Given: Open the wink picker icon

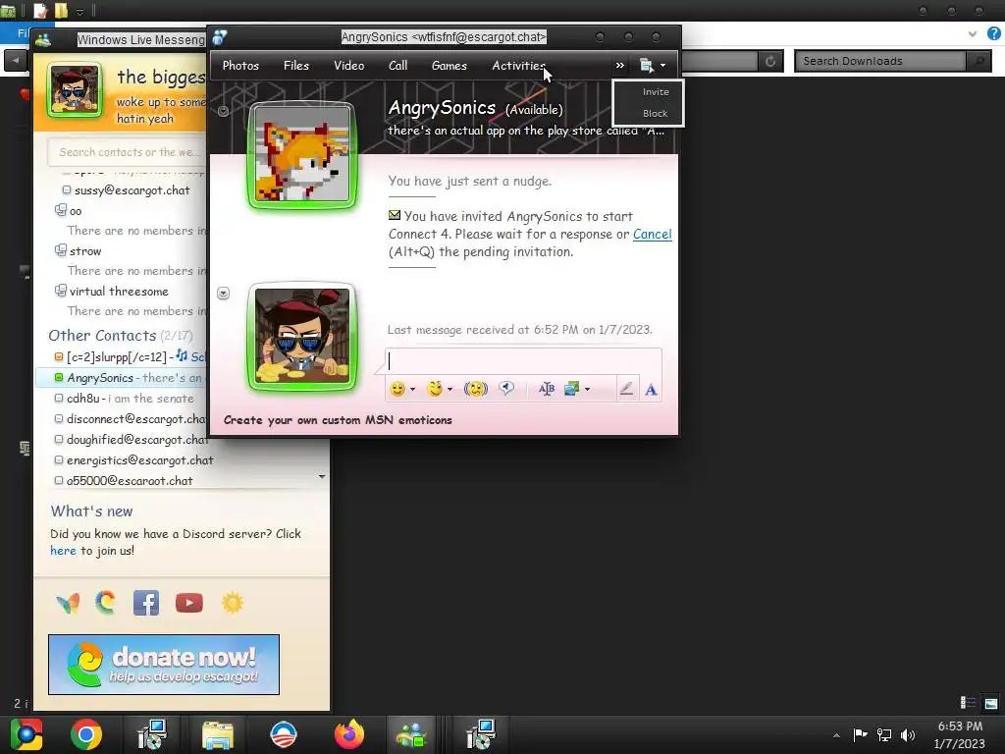Looking at the screenshot, I should tap(435, 389).
